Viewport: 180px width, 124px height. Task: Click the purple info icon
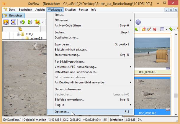[x=138, y=22]
